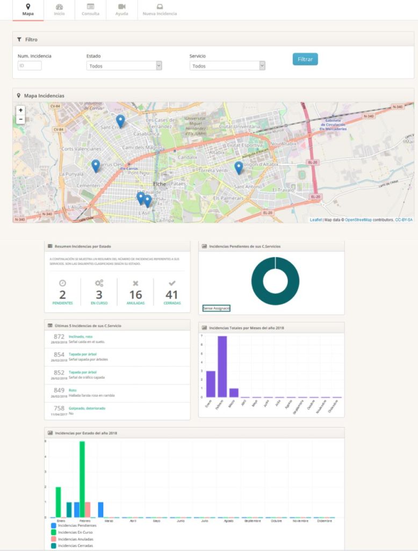
Task: Click the pin icon beside Mapa Incidencias
Action: pyautogui.click(x=19, y=96)
